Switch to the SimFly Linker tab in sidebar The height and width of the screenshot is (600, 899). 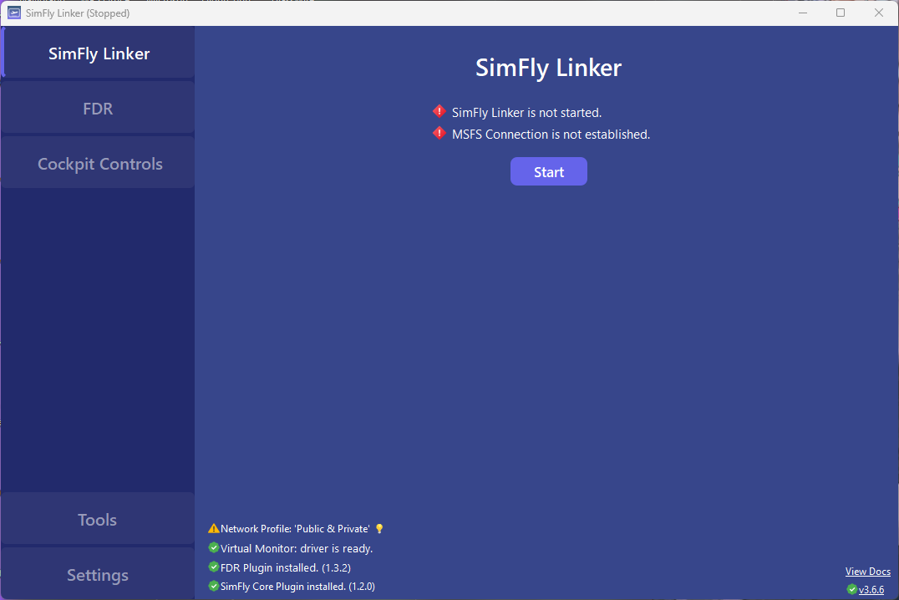(x=99, y=53)
